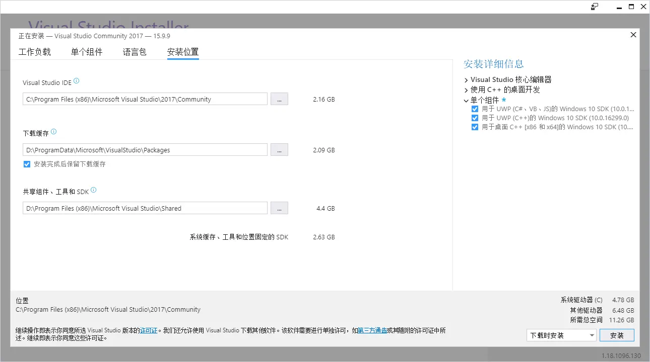Uncheck 桌面 C++ [x86 和 x64] Windows 10 SDK
Screen dimensions: 650x362
point(475,127)
